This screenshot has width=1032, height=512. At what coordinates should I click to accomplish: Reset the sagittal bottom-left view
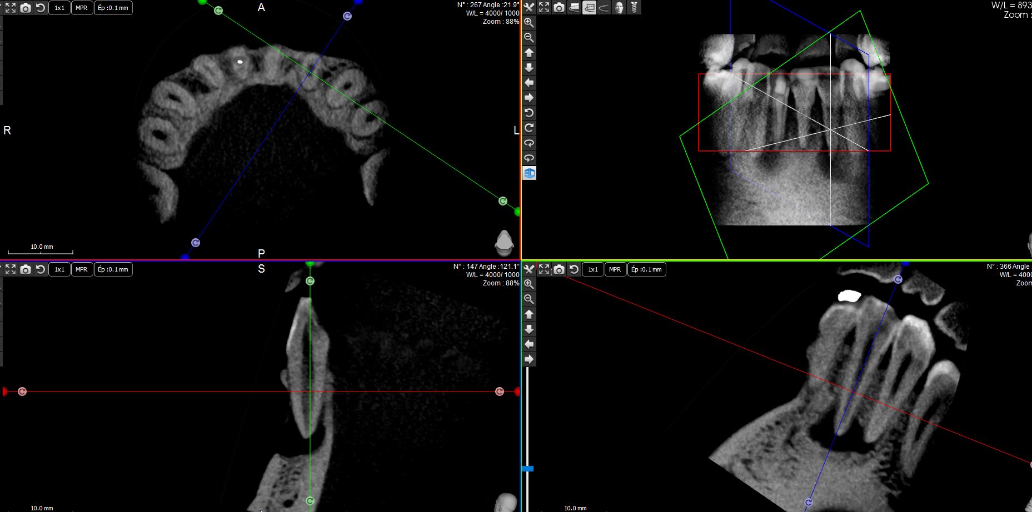41,269
